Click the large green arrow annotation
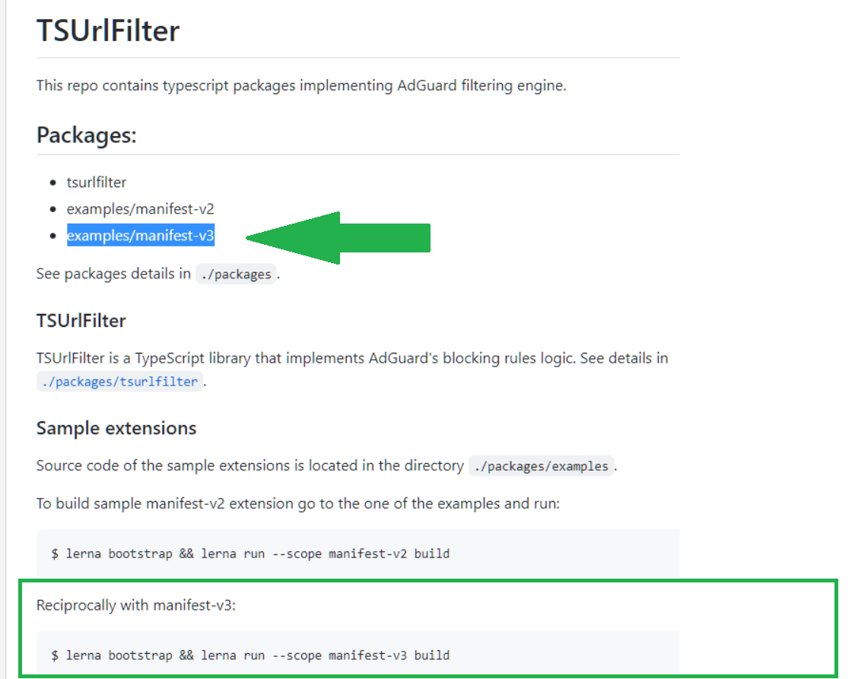The width and height of the screenshot is (855, 679). click(339, 237)
